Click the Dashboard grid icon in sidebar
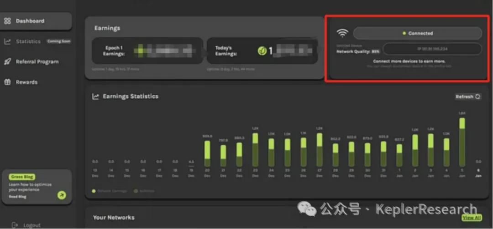The width and height of the screenshot is (493, 229). [x=7, y=21]
